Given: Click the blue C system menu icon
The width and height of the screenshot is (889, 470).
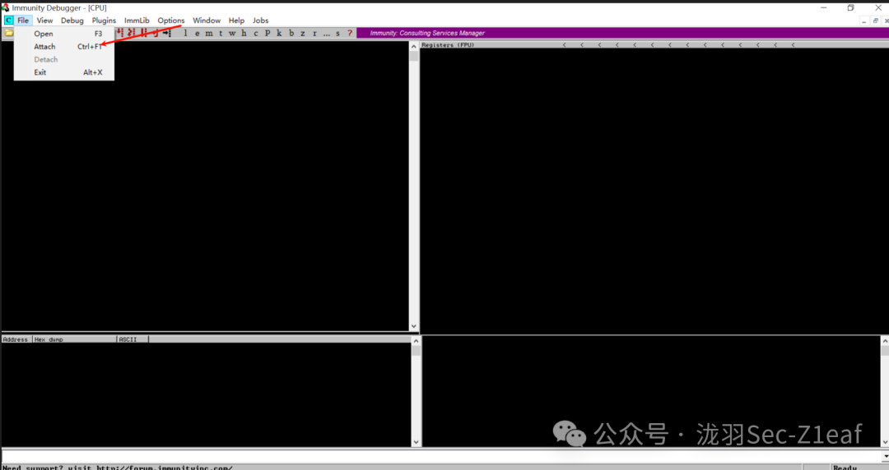Looking at the screenshot, I should pyautogui.click(x=8, y=21).
